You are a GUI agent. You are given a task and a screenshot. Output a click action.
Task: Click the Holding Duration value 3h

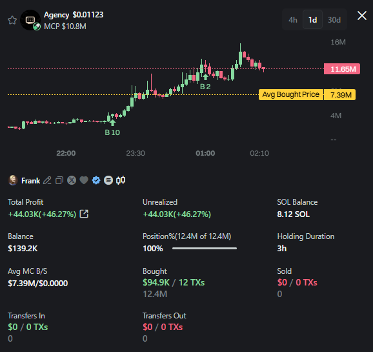(x=282, y=249)
